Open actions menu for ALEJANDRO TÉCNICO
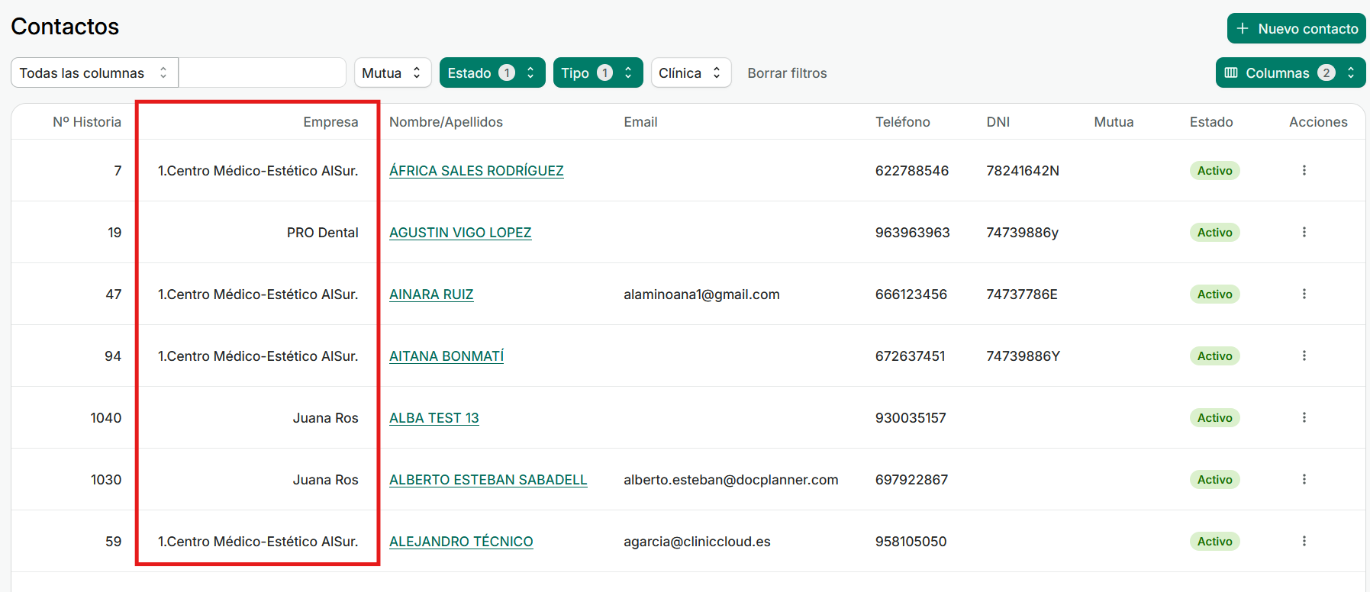The width and height of the screenshot is (1370, 592). pyautogui.click(x=1304, y=541)
